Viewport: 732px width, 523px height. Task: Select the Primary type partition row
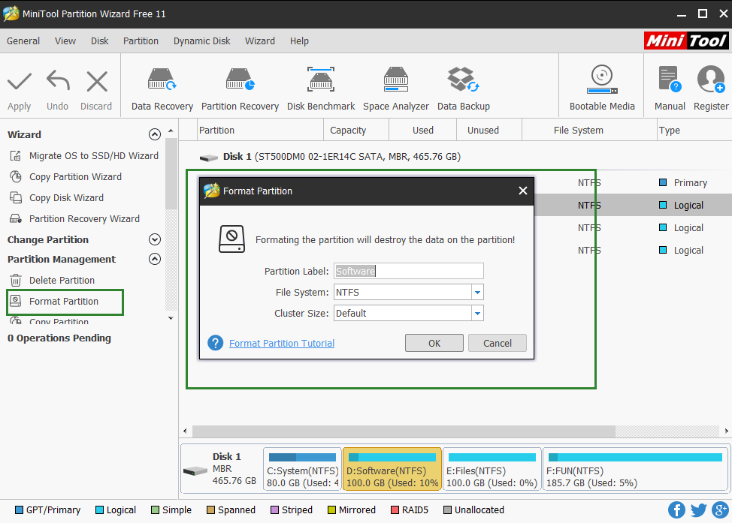coord(633,183)
